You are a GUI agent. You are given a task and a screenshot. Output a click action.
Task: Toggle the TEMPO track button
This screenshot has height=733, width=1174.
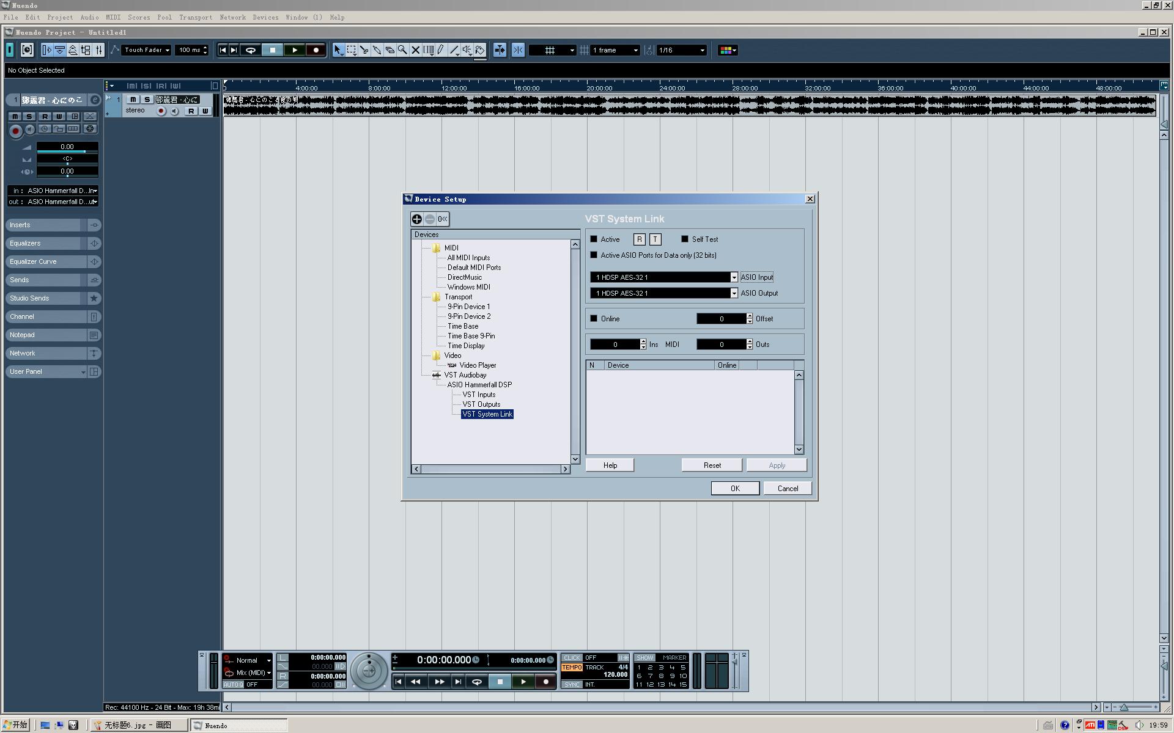(572, 668)
